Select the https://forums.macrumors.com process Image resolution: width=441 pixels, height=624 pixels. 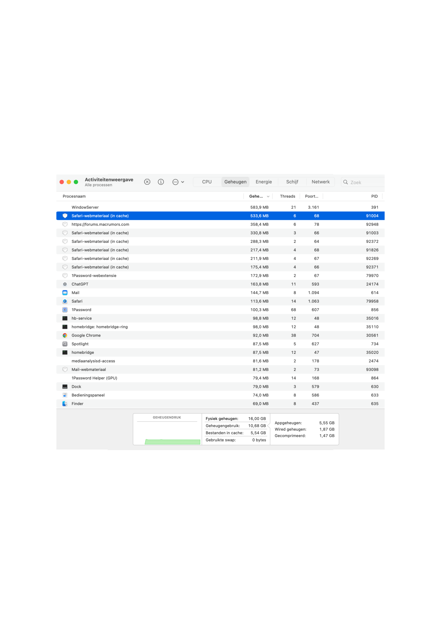[220, 224]
